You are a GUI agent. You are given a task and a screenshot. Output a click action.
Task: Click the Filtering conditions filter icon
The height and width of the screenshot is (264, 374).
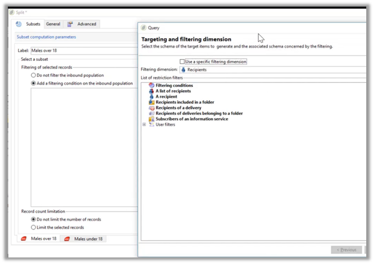tap(151, 85)
